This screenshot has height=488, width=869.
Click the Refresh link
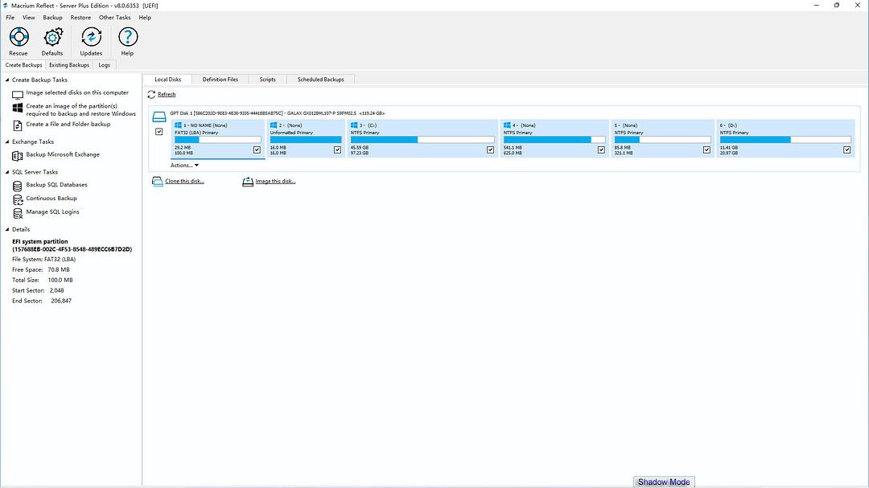(x=167, y=95)
